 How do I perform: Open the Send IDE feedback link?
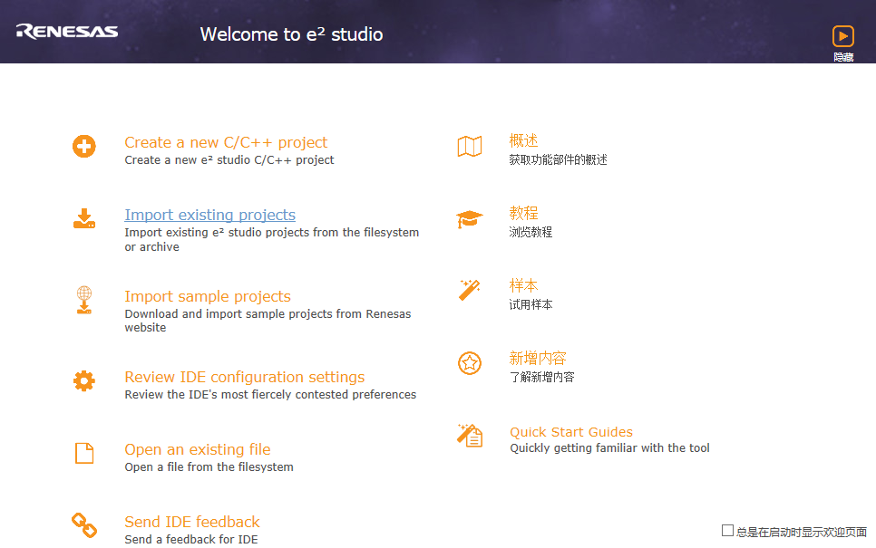(x=192, y=522)
